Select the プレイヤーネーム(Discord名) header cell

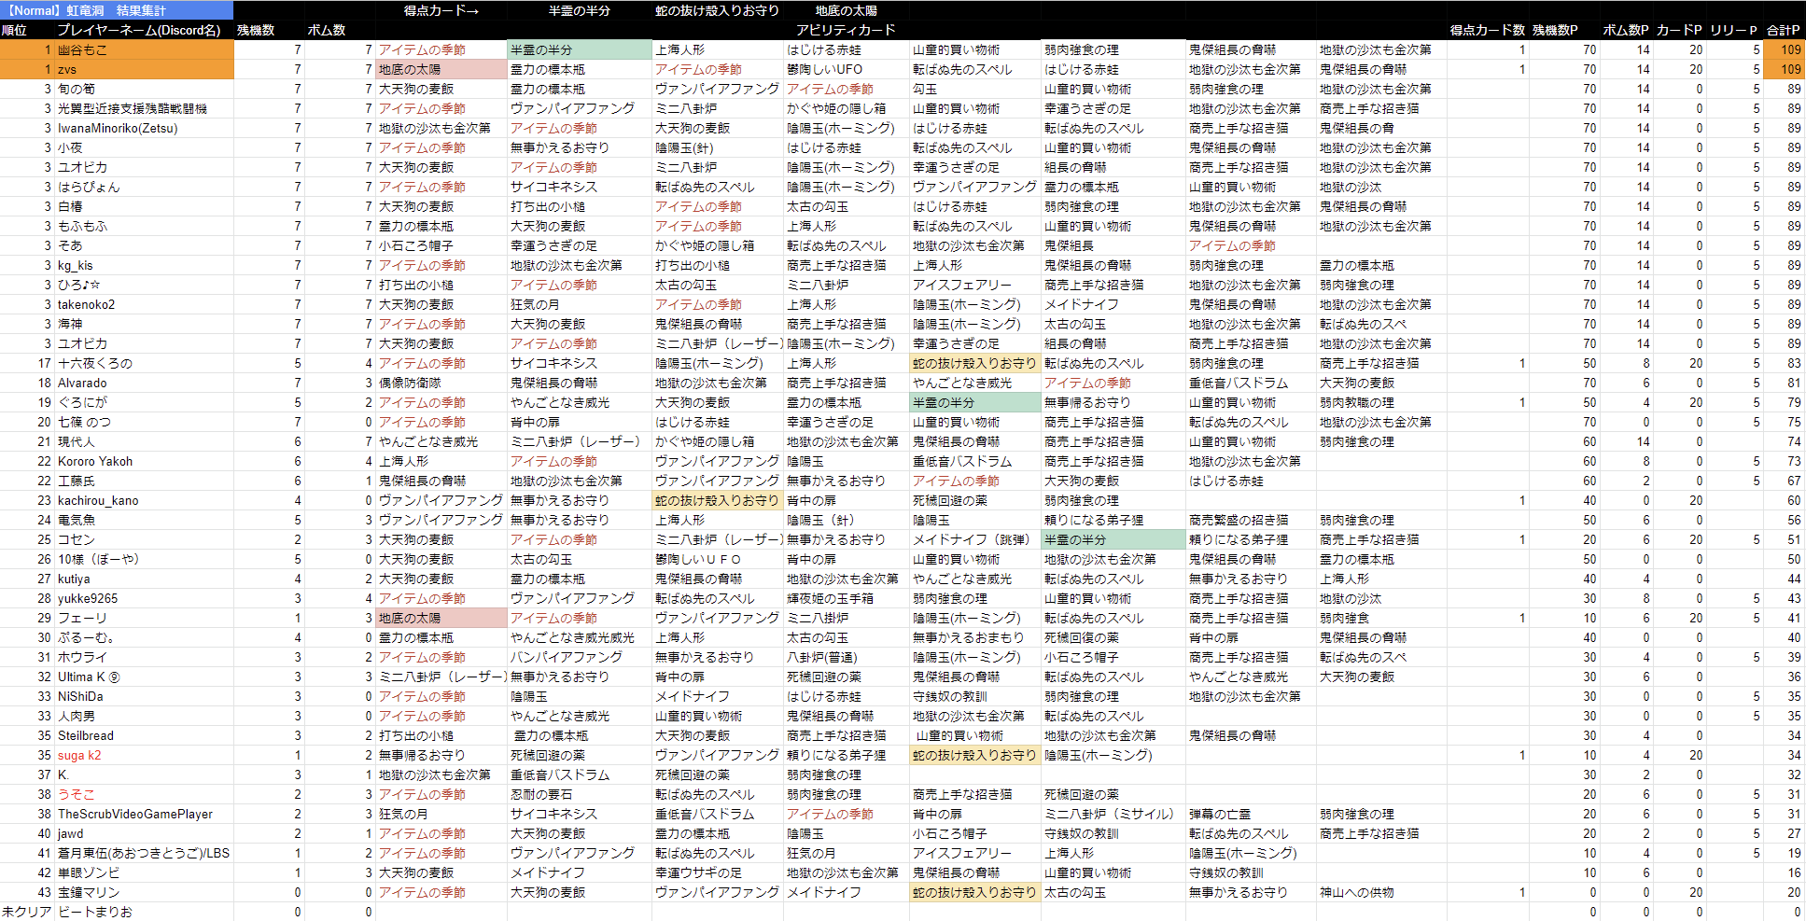coord(139,30)
